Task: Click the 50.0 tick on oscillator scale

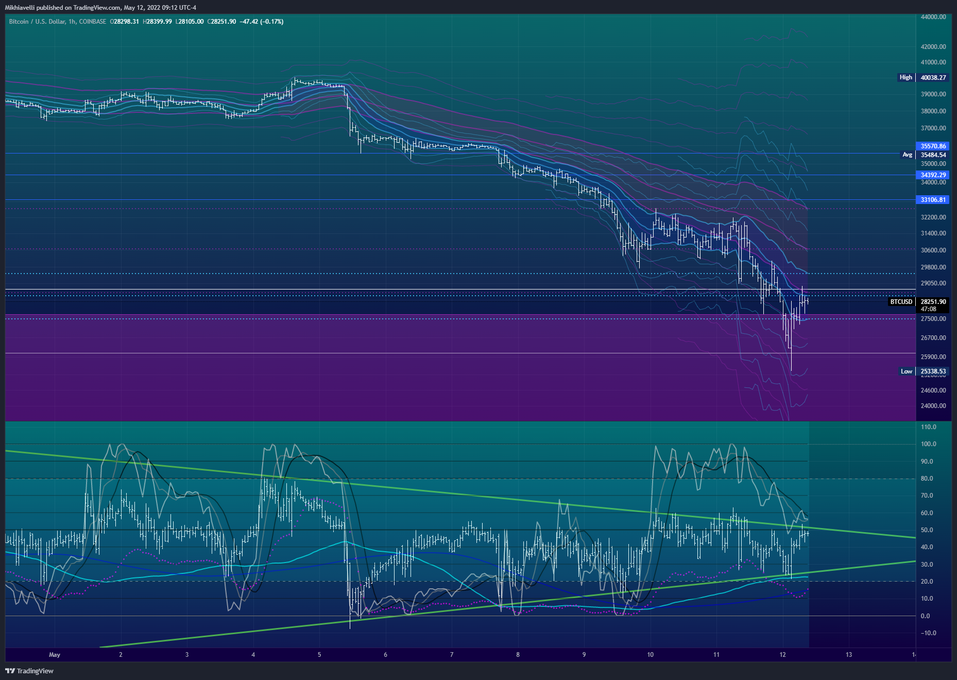Action: [927, 530]
